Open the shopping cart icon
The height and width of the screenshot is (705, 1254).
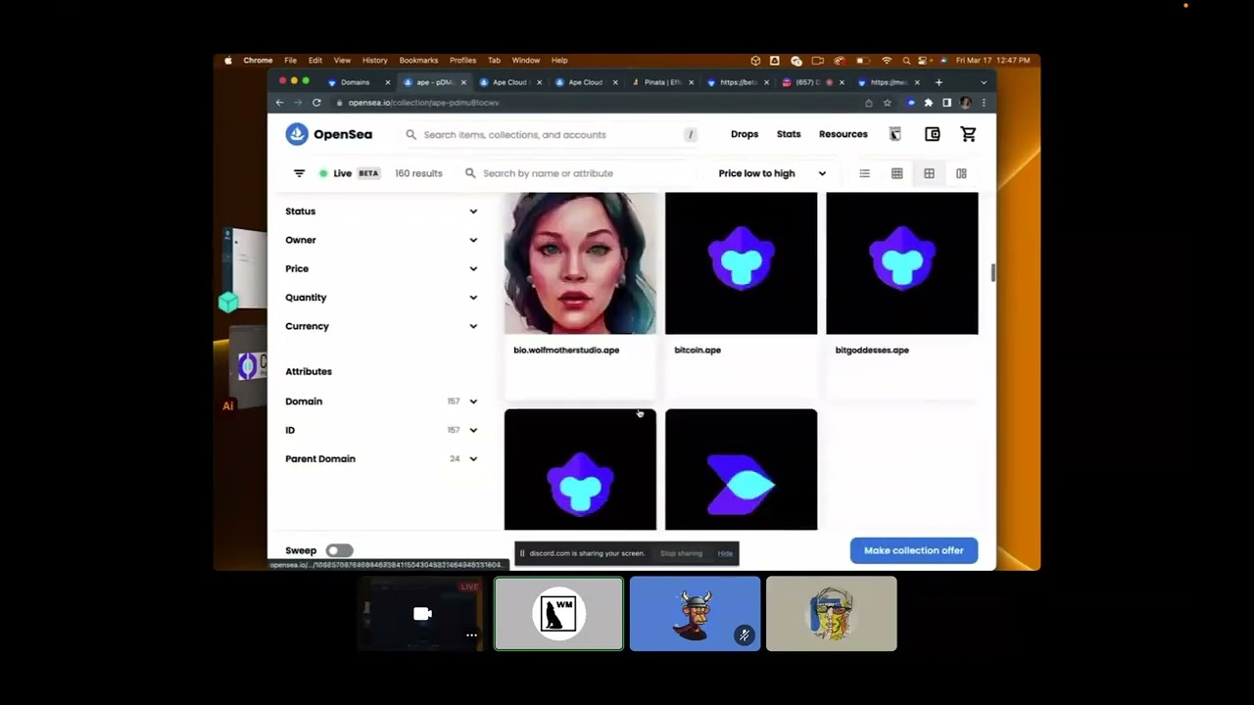(968, 134)
